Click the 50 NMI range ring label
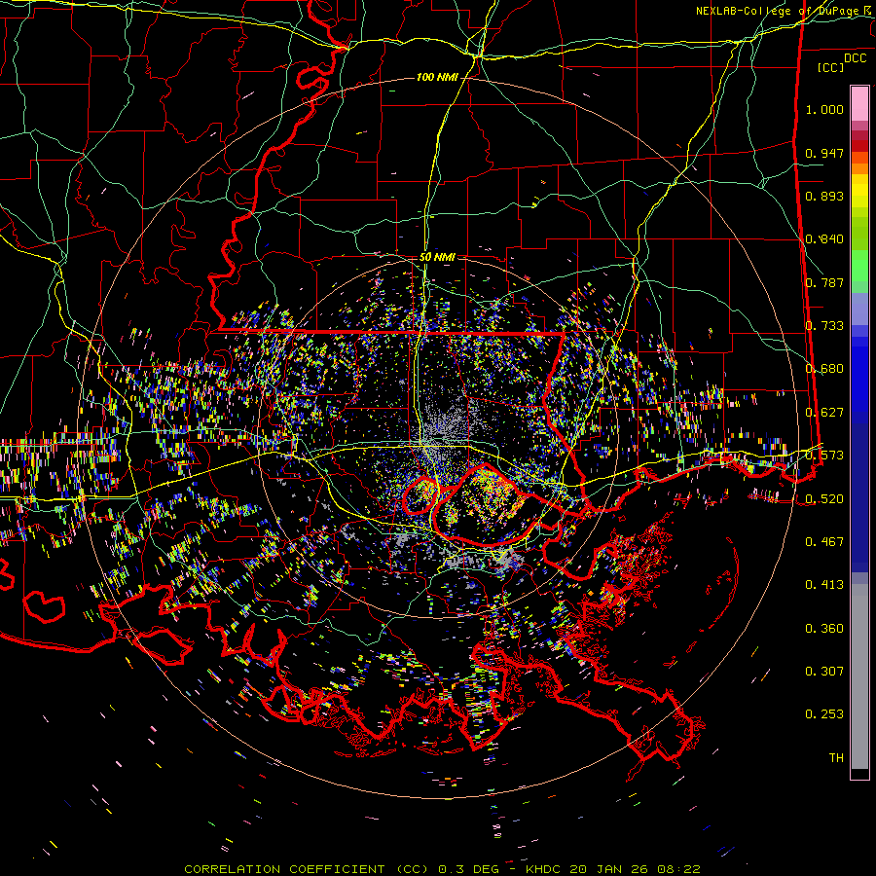876x876 pixels. pos(437,257)
